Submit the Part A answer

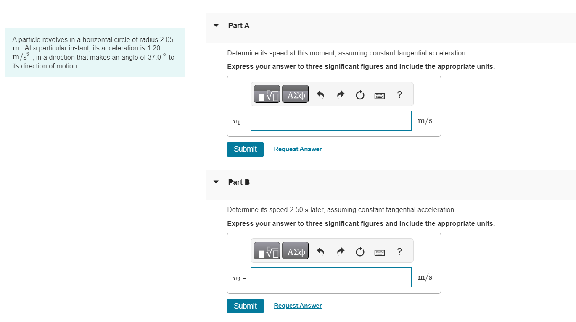click(245, 149)
